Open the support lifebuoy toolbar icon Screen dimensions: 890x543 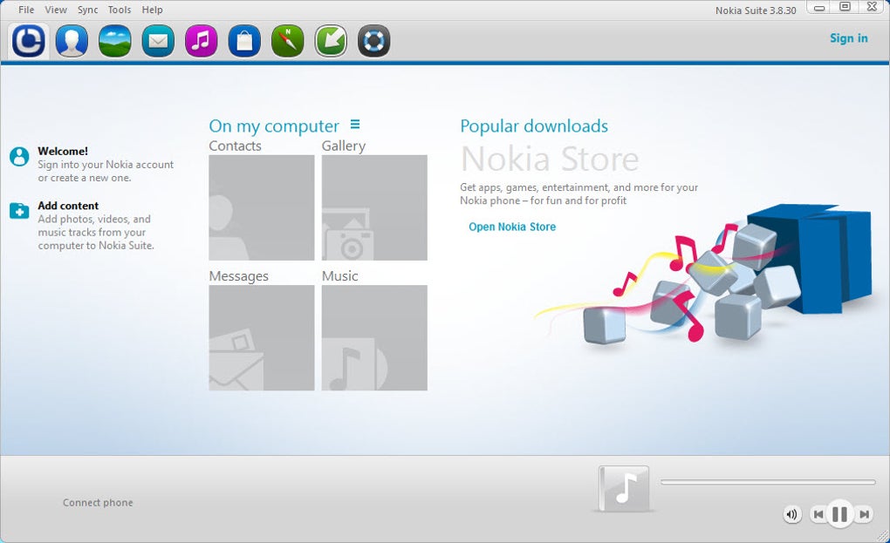click(373, 41)
